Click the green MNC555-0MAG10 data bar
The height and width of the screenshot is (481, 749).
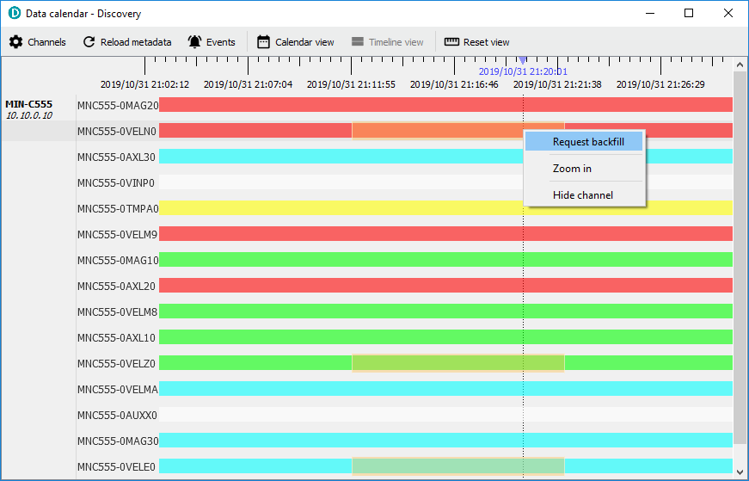[x=445, y=260]
